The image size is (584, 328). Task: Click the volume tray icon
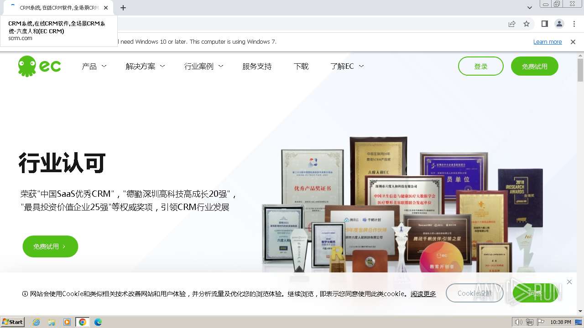point(518,322)
